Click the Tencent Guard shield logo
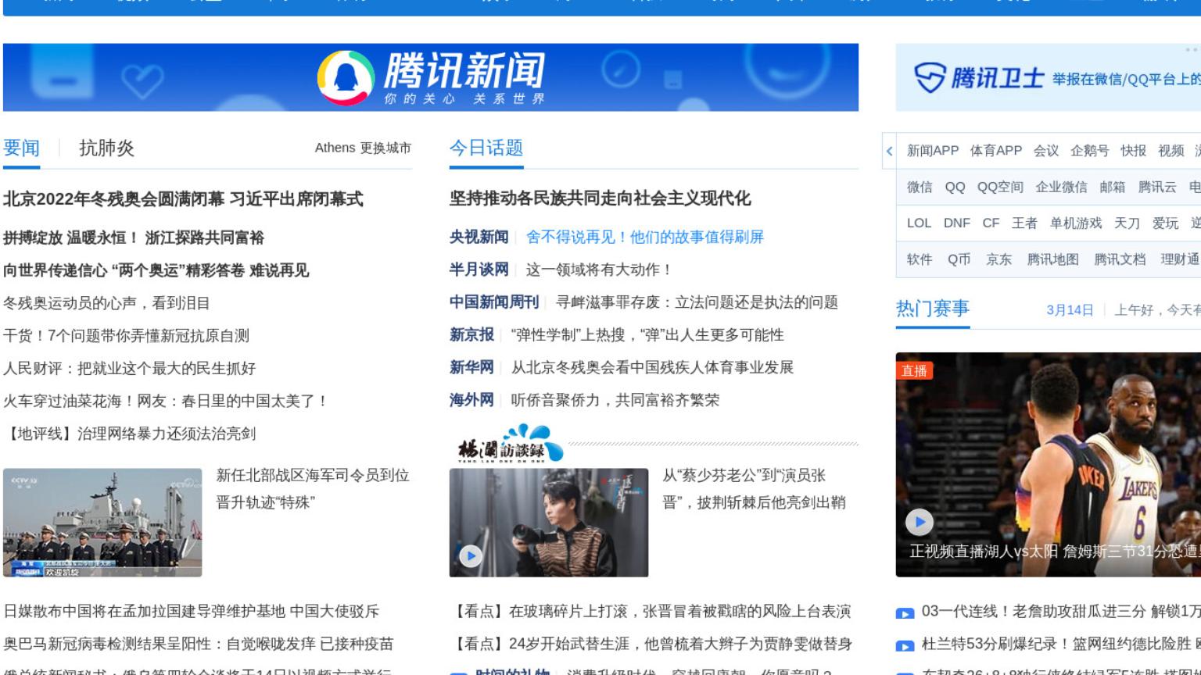 pyautogui.click(x=929, y=77)
